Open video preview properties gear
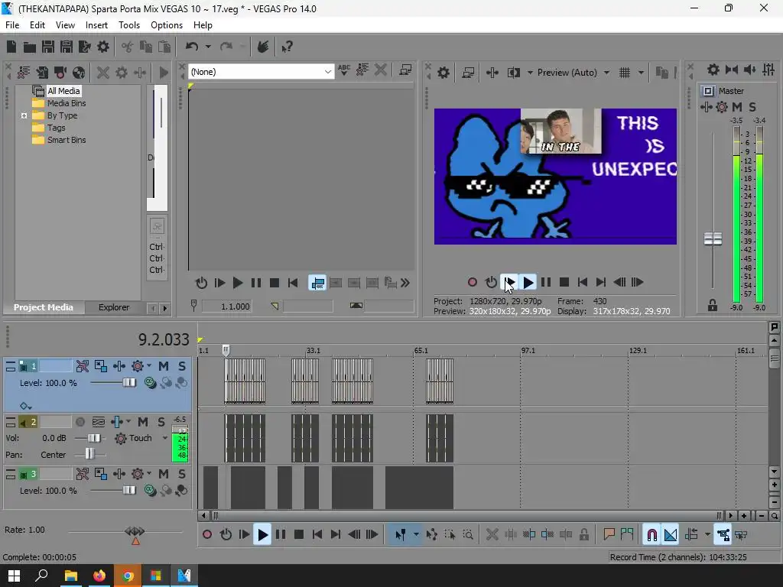 (443, 73)
